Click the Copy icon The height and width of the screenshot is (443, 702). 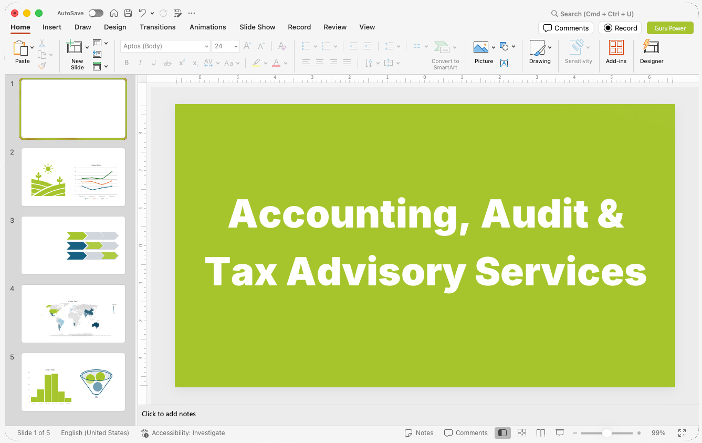point(42,55)
